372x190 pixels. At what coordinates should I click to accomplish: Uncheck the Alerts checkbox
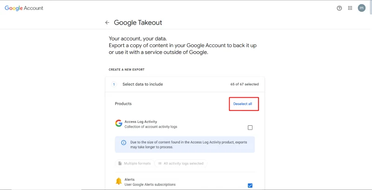click(x=250, y=185)
